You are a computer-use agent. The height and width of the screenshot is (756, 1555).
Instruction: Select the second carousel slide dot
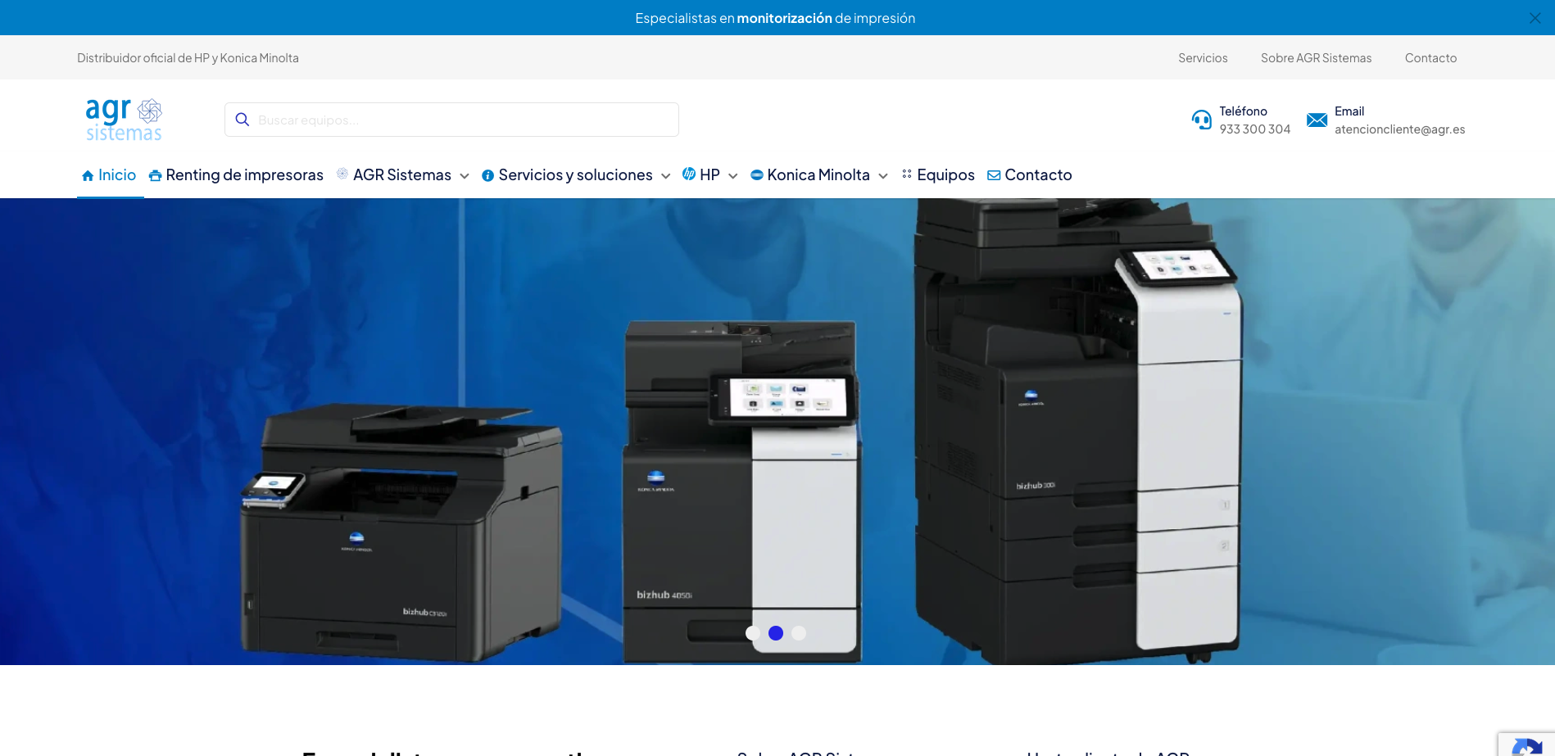coord(776,633)
